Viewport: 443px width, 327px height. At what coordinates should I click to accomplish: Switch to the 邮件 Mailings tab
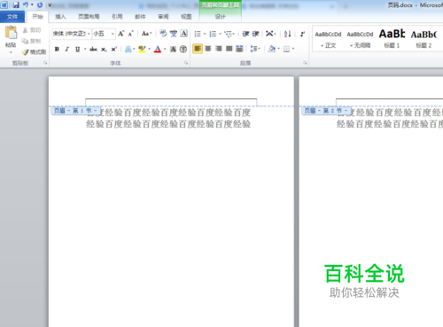(x=140, y=17)
